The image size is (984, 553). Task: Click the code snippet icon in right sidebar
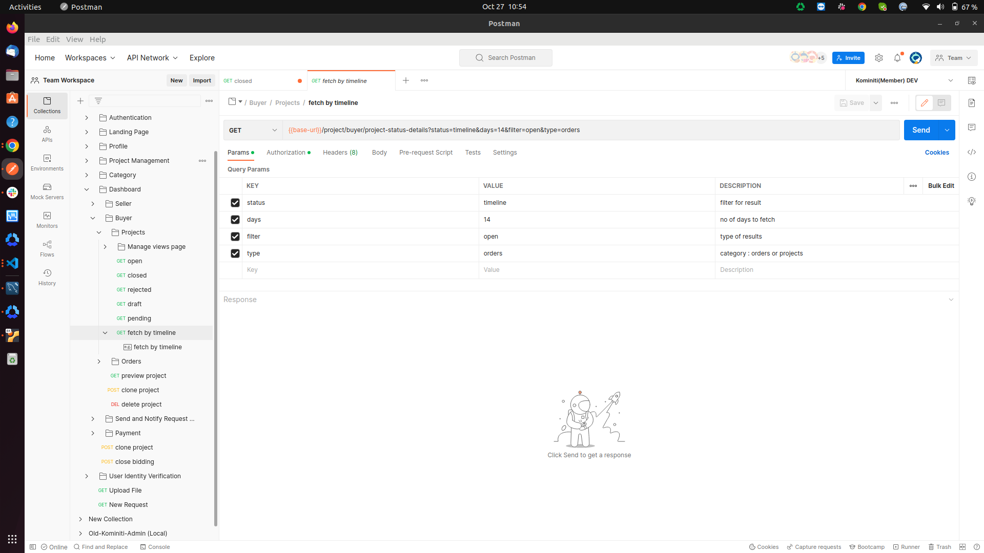click(x=971, y=152)
